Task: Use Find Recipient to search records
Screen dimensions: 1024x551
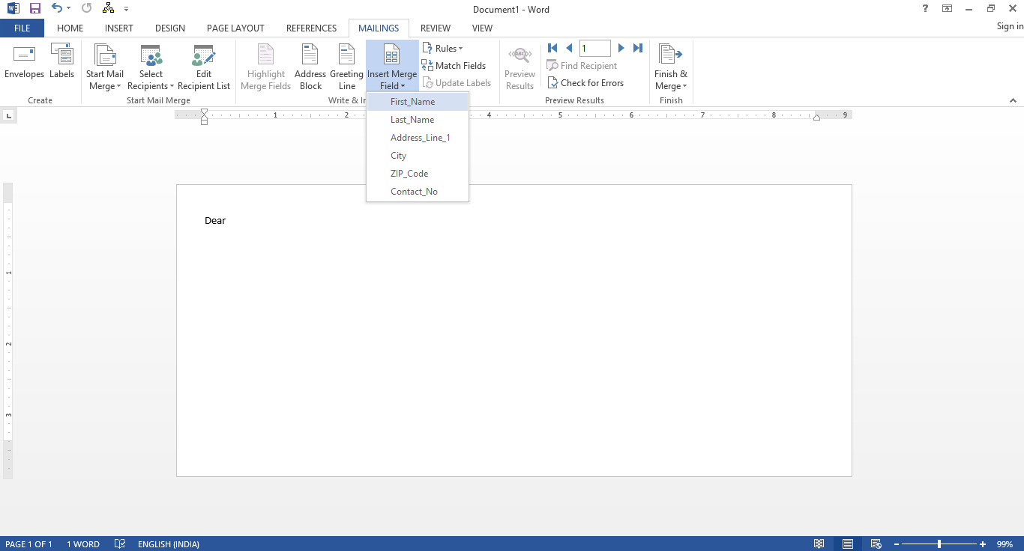Action: click(582, 65)
